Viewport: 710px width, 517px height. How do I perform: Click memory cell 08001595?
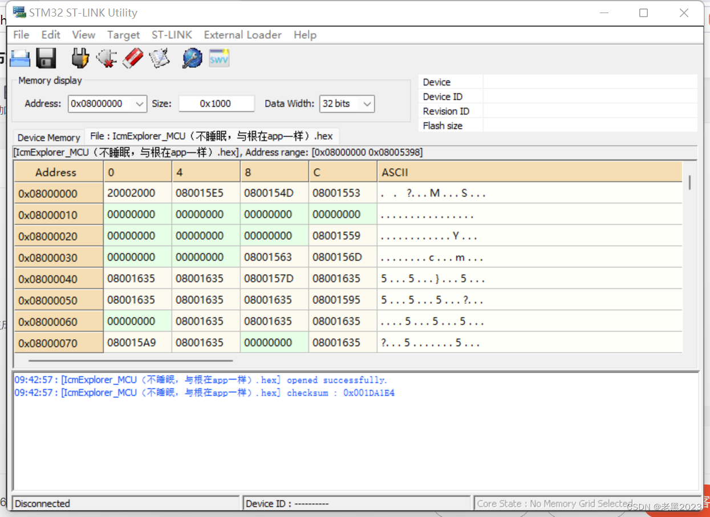tap(343, 300)
